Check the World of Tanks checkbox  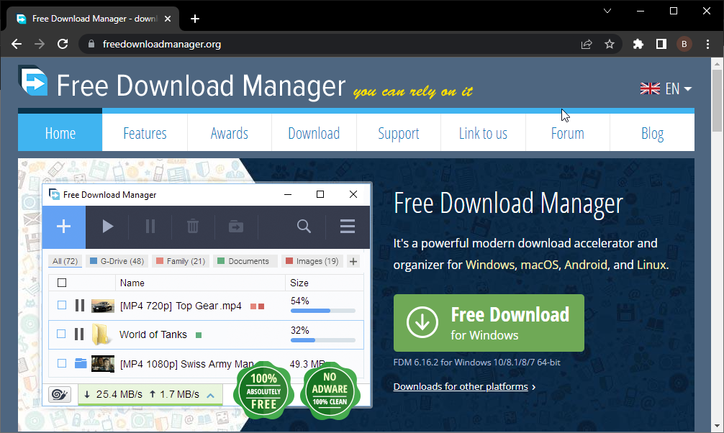(61, 334)
